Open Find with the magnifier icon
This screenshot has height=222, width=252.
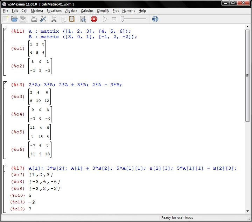[83, 19]
